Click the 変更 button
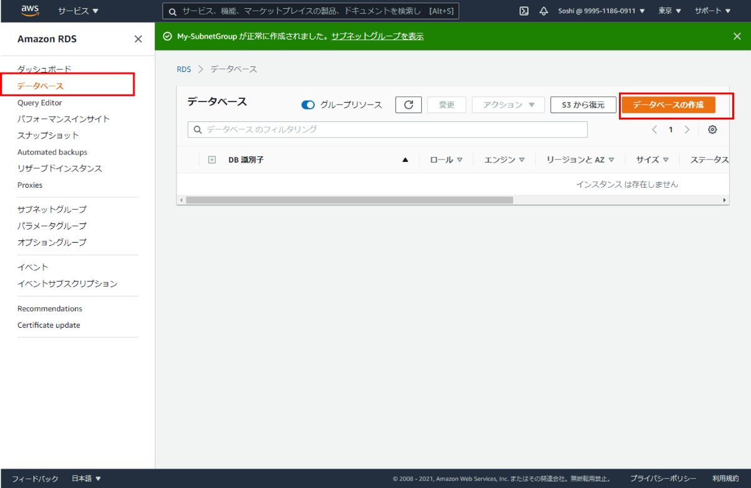This screenshot has width=751, height=488. pos(447,105)
